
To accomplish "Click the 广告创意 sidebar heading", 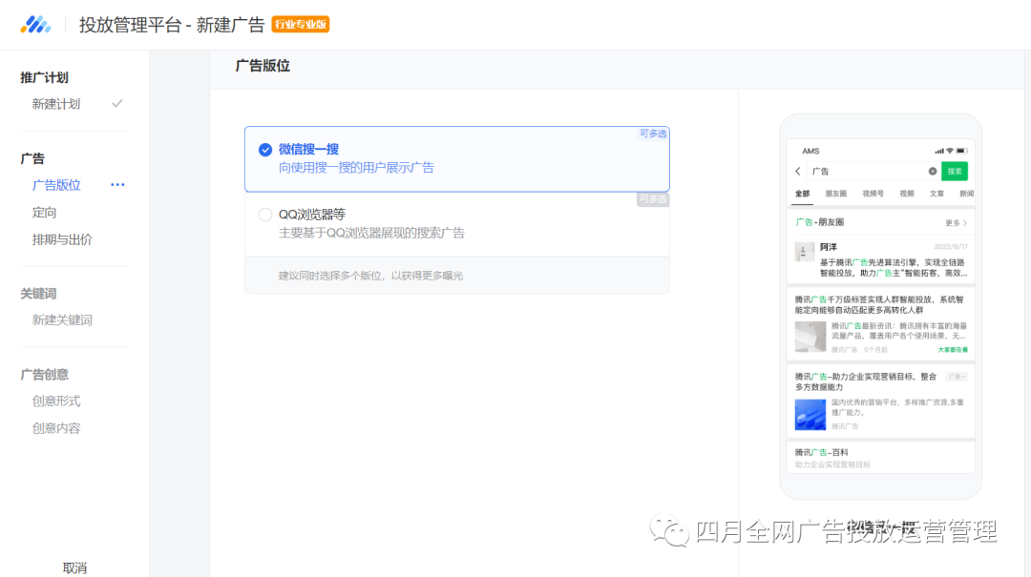I will (x=44, y=375).
